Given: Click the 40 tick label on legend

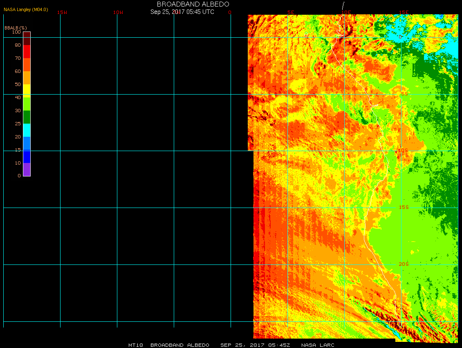Looking at the screenshot, I should point(18,97).
